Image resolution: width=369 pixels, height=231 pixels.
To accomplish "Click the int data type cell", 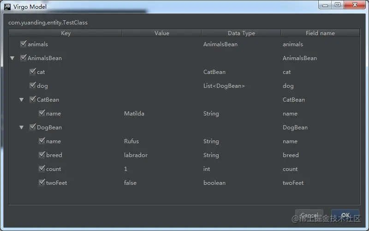I will click(207, 169).
